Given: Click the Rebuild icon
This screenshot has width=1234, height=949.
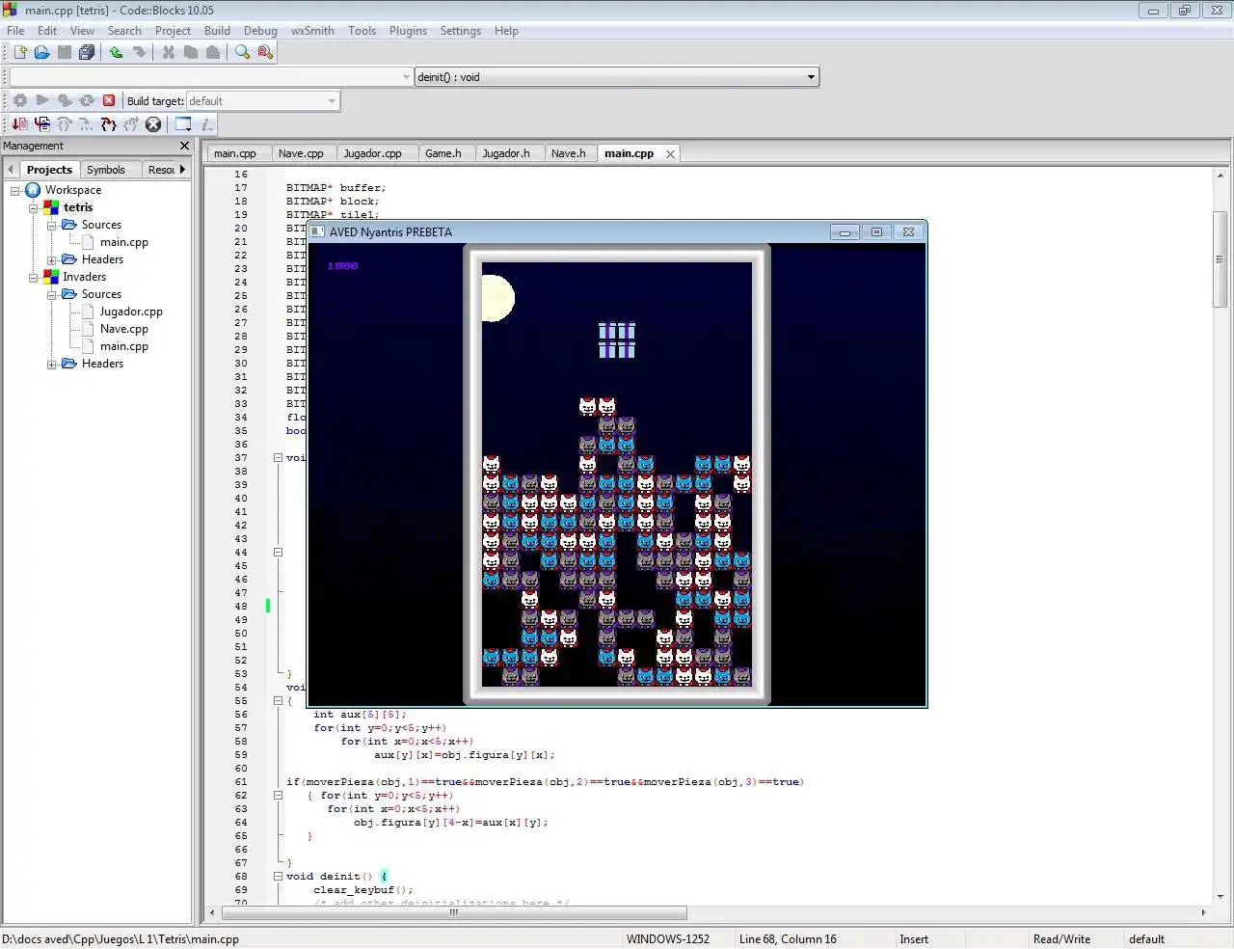Looking at the screenshot, I should tap(87, 100).
